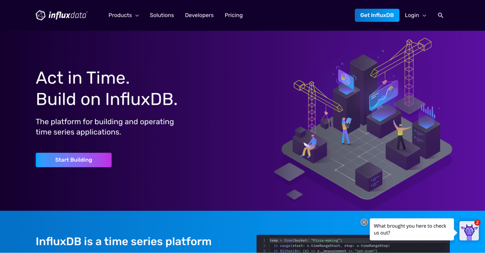Dismiss the chat bubble with the X icon
This screenshot has width=485, height=253.
(364, 222)
